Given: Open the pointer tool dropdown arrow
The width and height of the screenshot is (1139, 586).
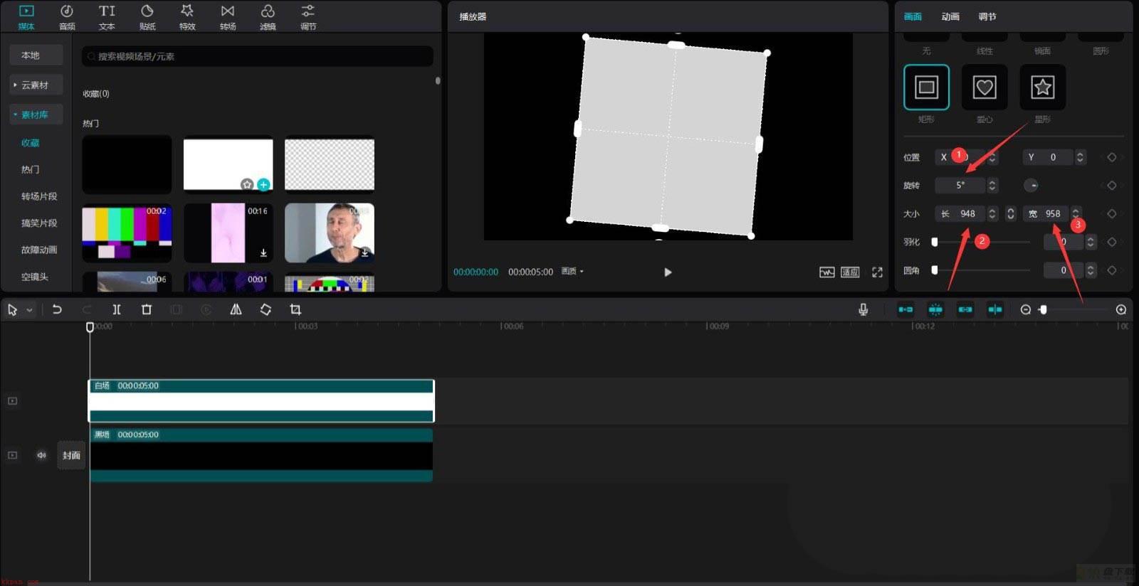Looking at the screenshot, I should pyautogui.click(x=29, y=310).
